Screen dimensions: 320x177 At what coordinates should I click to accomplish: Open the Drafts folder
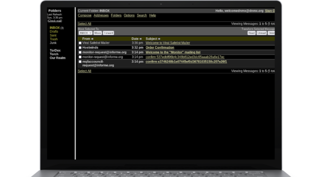54,32
